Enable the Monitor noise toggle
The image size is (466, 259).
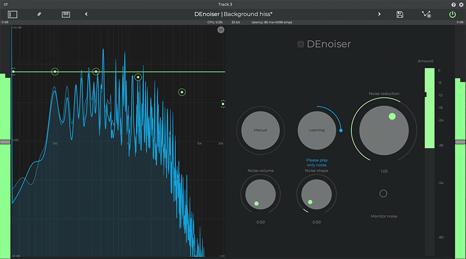[x=383, y=194]
